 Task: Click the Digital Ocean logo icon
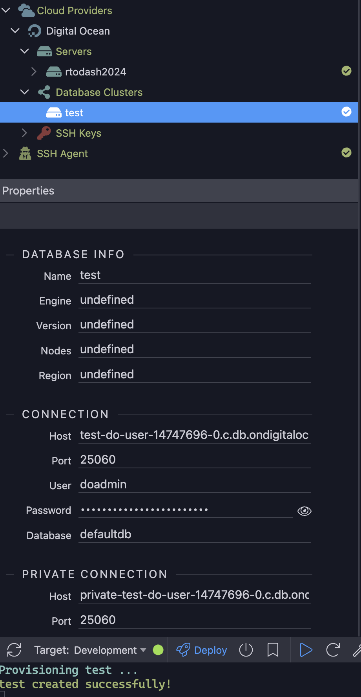click(35, 31)
